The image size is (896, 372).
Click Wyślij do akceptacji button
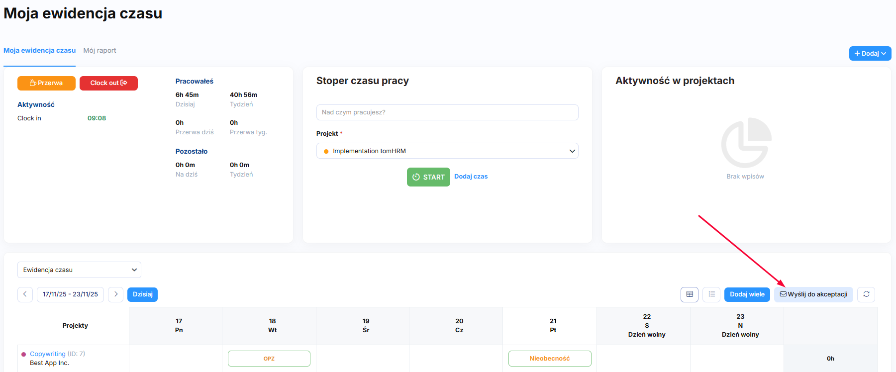813,294
